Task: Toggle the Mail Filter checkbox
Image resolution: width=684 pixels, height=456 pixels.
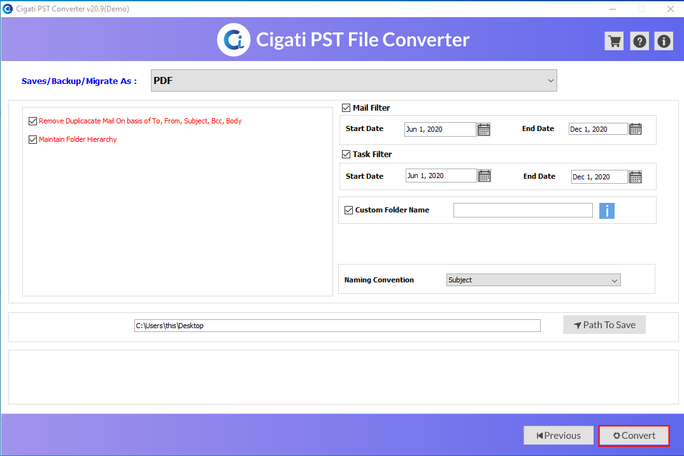Action: [x=346, y=107]
